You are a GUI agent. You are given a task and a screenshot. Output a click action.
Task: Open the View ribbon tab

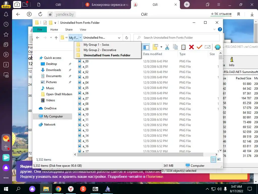coord(83,30)
